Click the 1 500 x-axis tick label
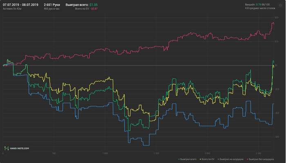The height and width of the screenshot is (163, 286). [x=156, y=153]
